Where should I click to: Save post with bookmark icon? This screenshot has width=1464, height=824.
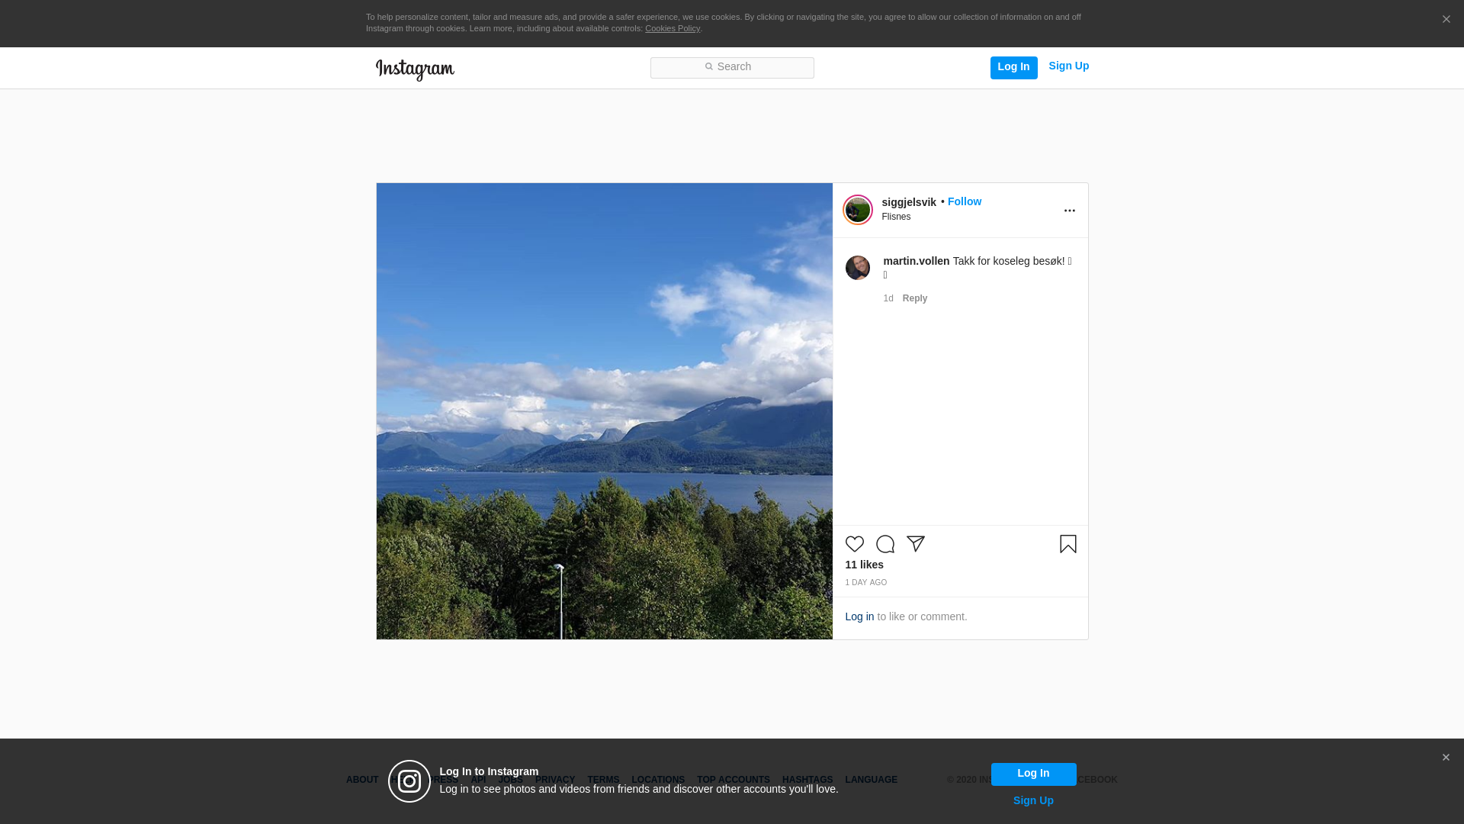[x=1067, y=544]
